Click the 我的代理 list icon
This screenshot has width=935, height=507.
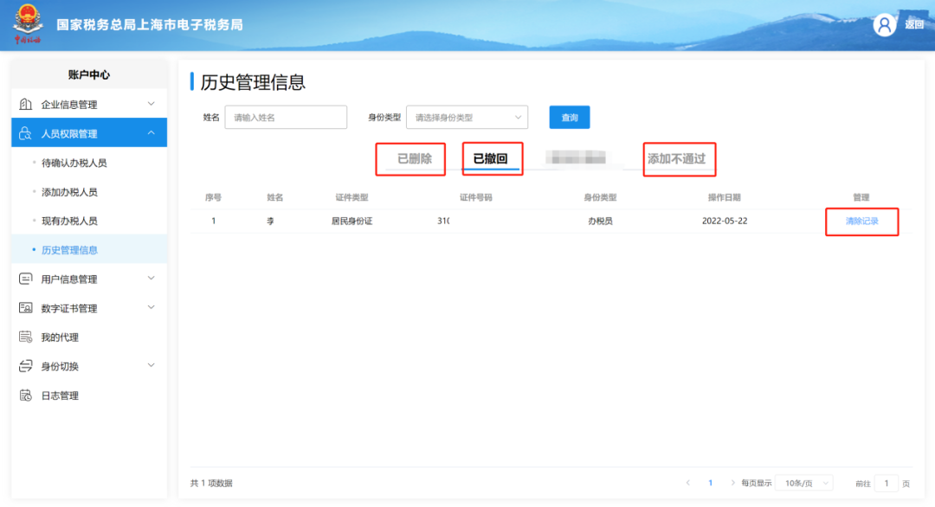click(x=26, y=337)
